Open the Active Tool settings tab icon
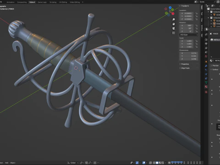Image resolution: width=220 pixels, height=165 pixels. [206, 34]
